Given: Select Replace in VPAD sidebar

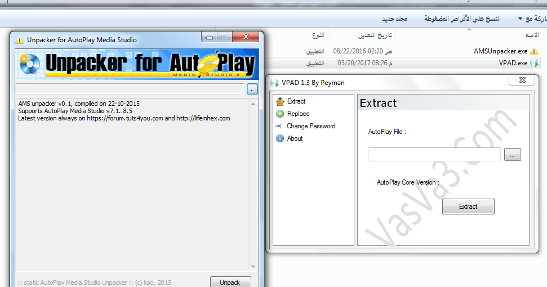Looking at the screenshot, I should coord(298,114).
